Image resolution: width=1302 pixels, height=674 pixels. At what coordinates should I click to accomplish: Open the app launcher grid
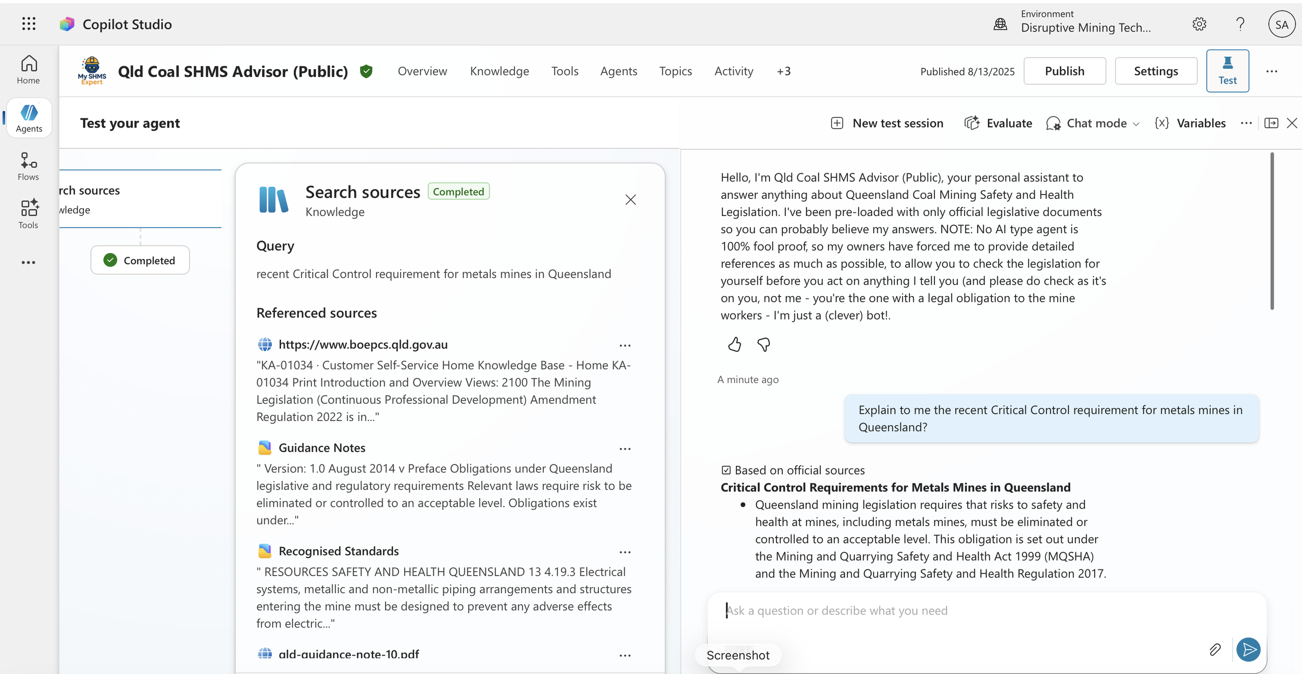click(29, 24)
